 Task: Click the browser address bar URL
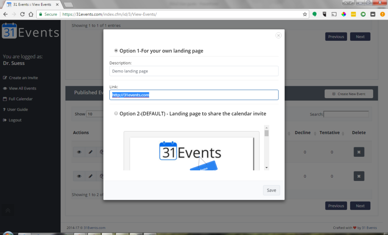(x=110, y=14)
